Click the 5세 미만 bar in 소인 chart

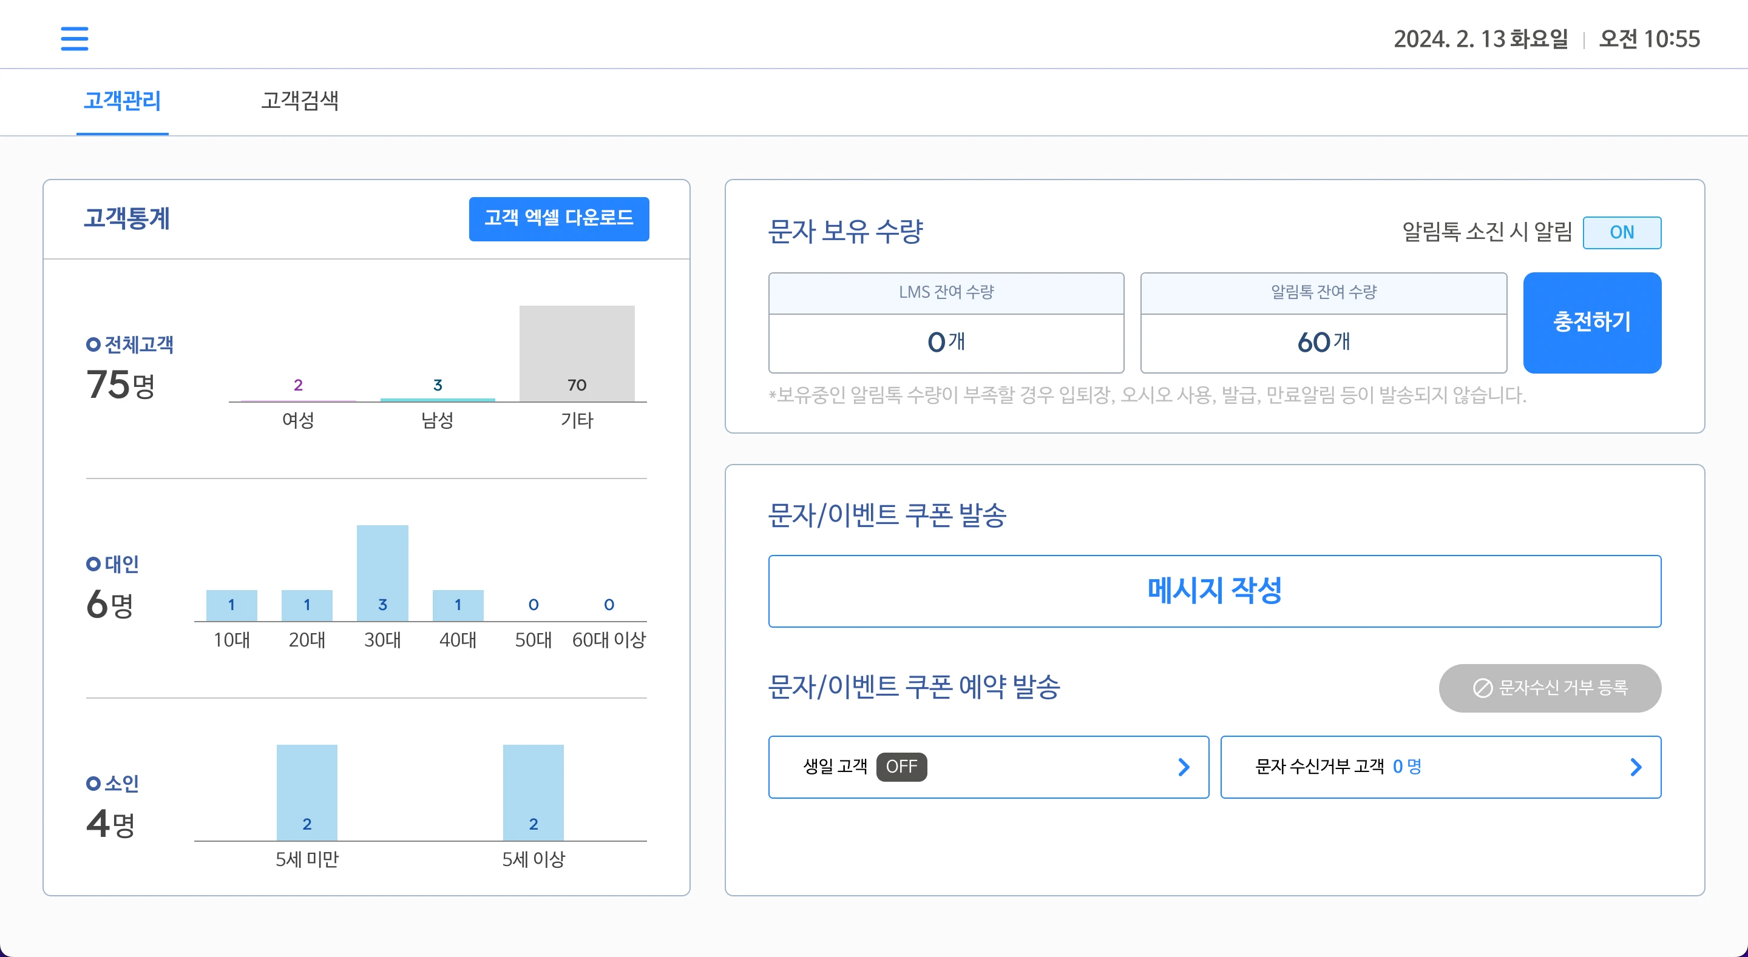pos(307,792)
